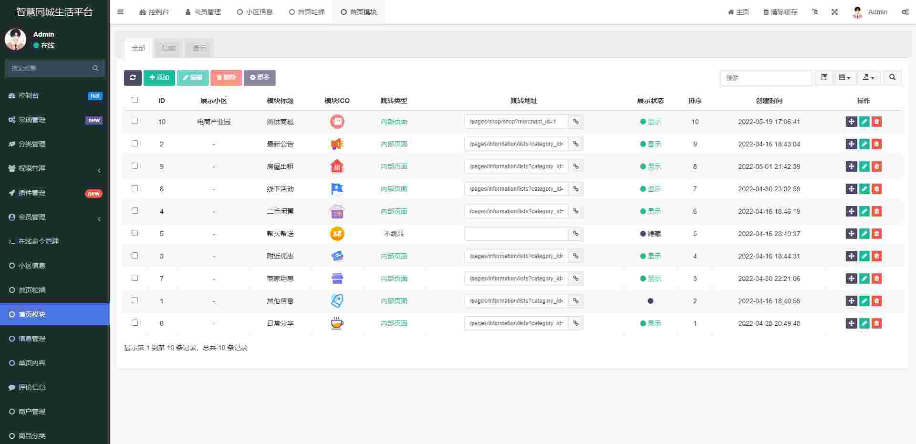
Task: Click the magnifier search icon button
Action: 892,78
